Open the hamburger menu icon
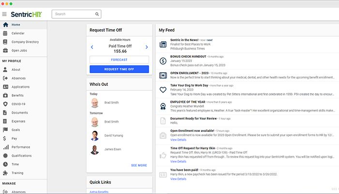The height and width of the screenshot is (194, 339). click(4, 14)
